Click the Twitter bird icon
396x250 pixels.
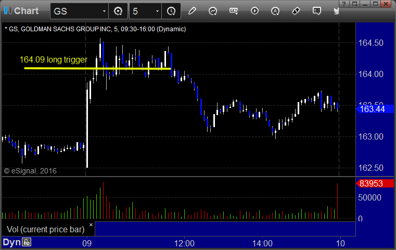point(336,11)
